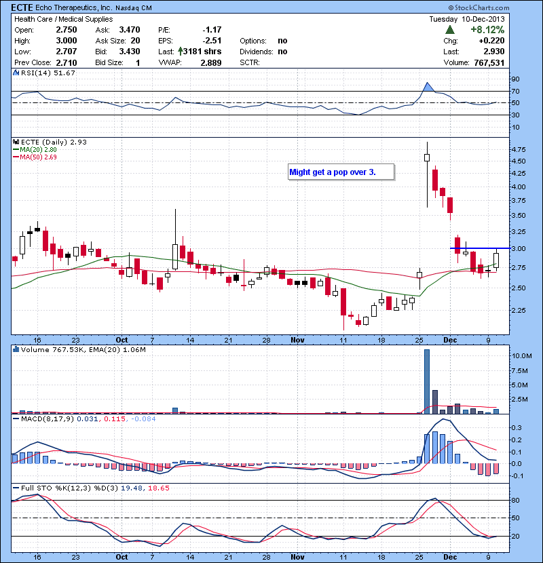Click the VWAP value 2.889
The height and width of the screenshot is (563, 543).
[x=211, y=63]
